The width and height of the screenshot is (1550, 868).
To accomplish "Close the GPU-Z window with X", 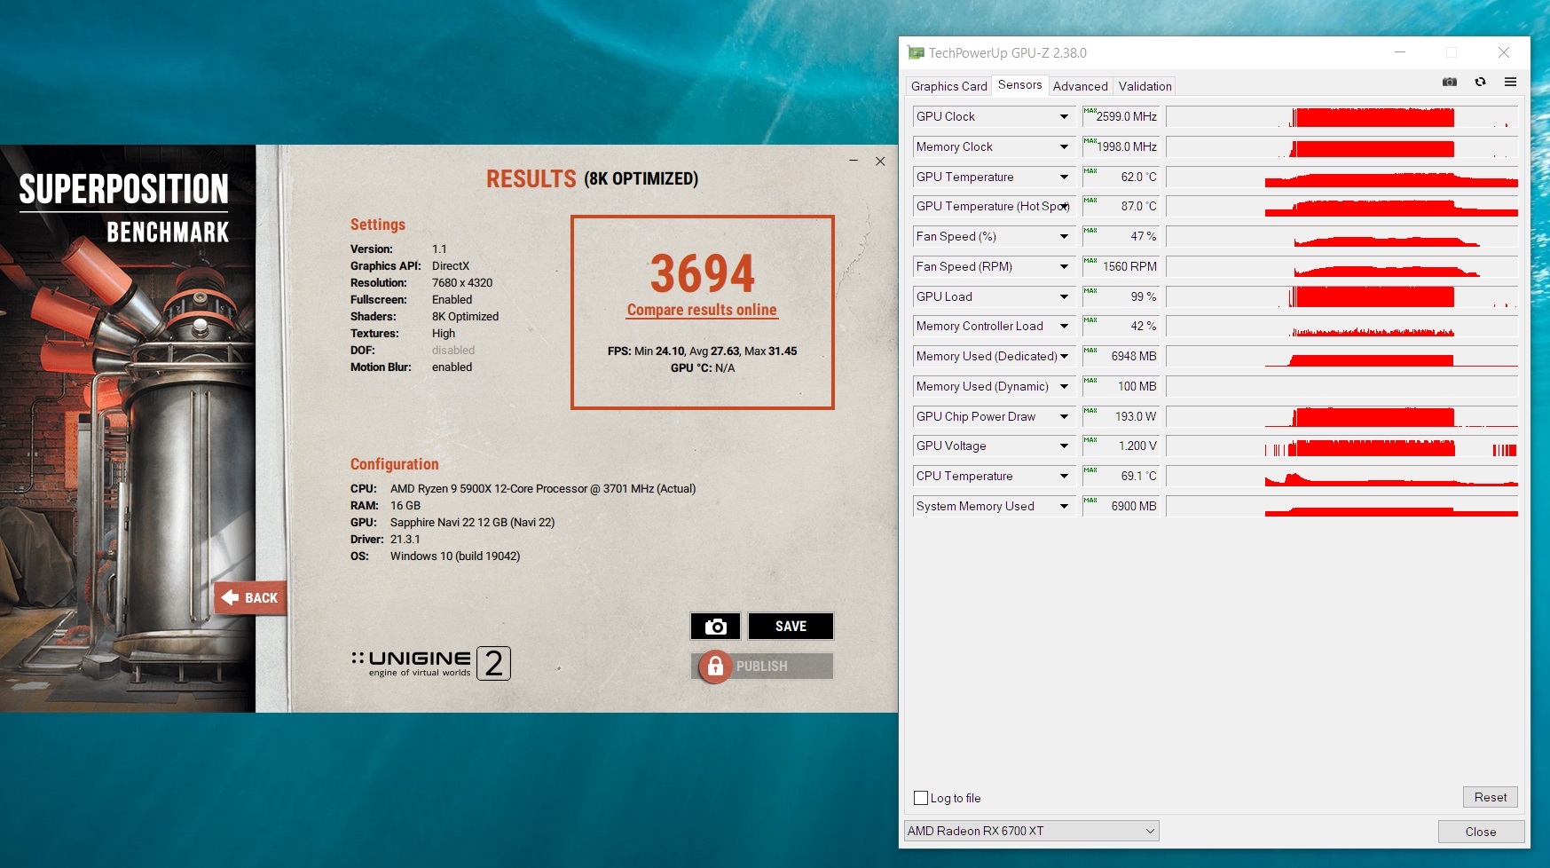I will [1504, 52].
